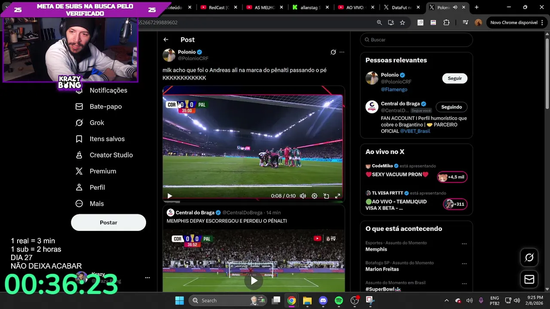550x309 pixels.
Task: Open Grok from the sidebar
Action: [90, 123]
